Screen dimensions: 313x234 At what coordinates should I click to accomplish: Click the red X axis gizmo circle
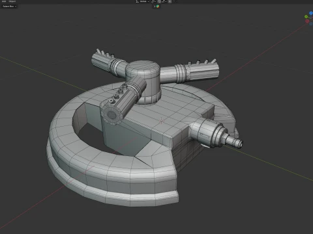point(307,21)
